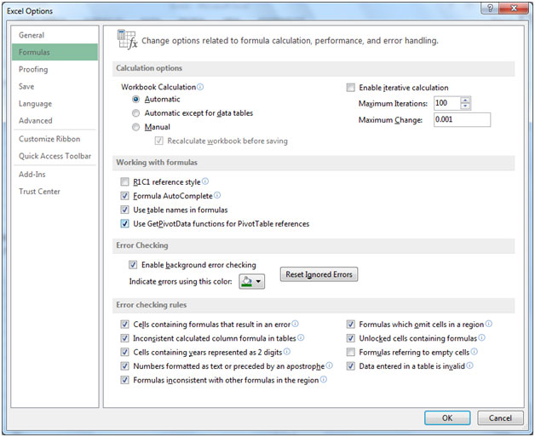Click info icon for Unlocked cells containing formulas
535x437 pixels.
tap(482, 337)
